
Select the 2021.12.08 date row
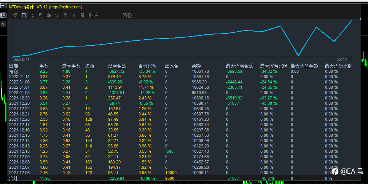(184, 162)
